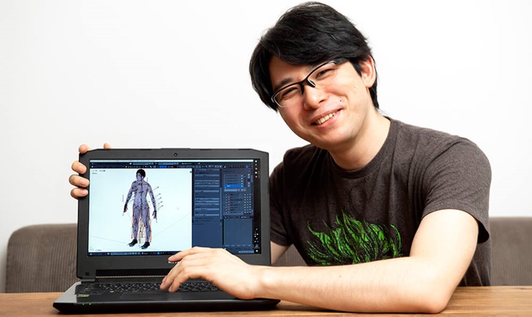Click the character model's head in viewport
Screen dimensions: 532x317
coord(140,174)
